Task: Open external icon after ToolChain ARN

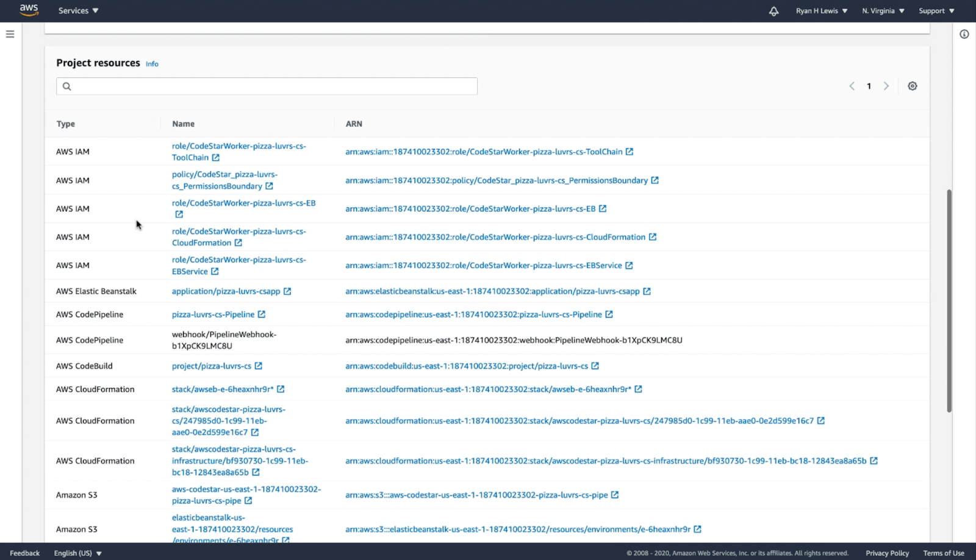Action: click(630, 152)
